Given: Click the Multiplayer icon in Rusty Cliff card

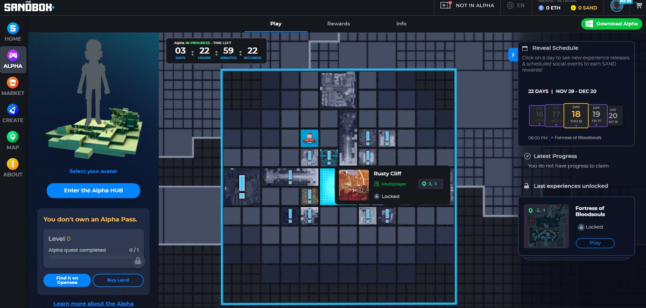Looking at the screenshot, I should click(377, 184).
